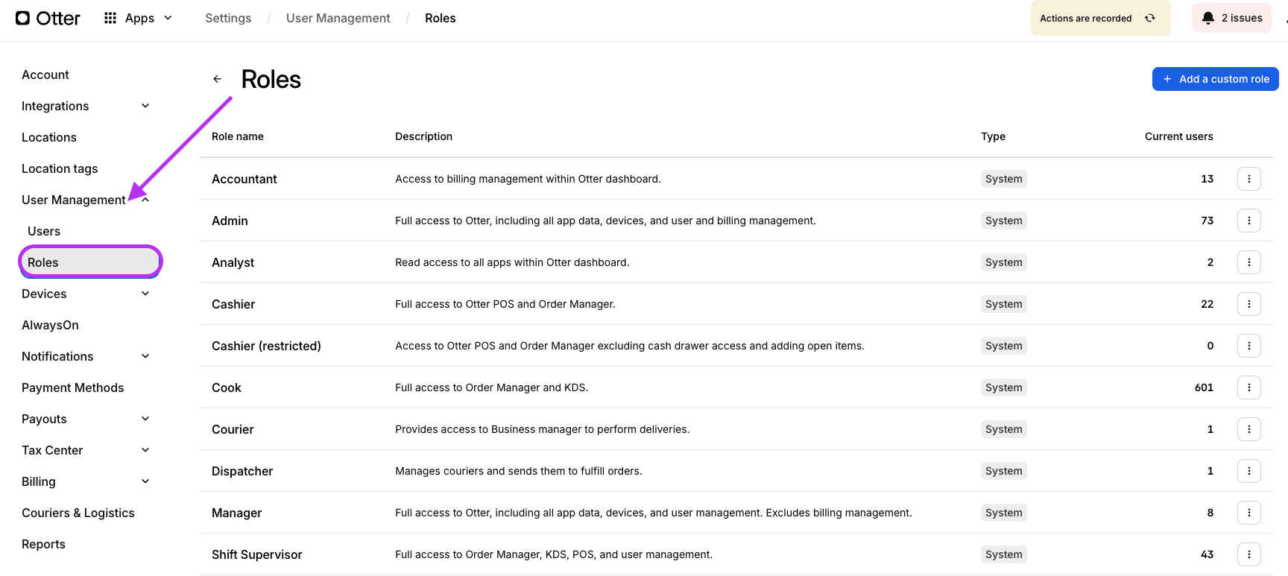The image size is (1288, 576).
Task: Select the Manager role name
Action: [x=237, y=513]
